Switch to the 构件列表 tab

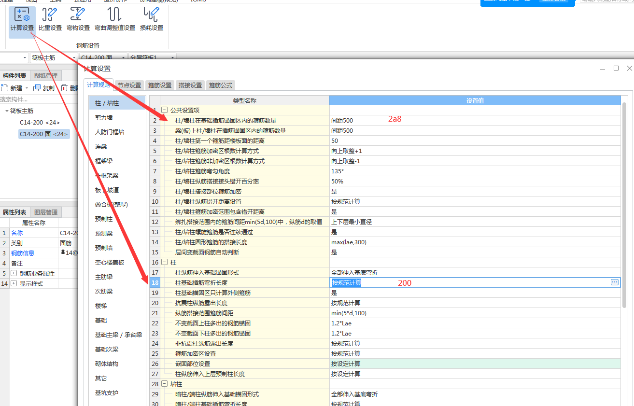point(14,75)
